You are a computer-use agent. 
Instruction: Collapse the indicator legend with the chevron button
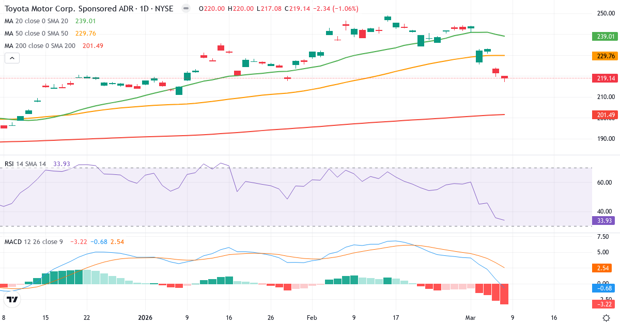(11, 58)
